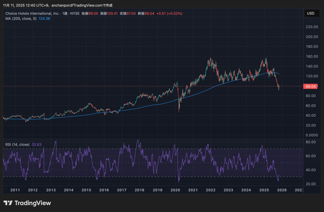Click the 2017 year label on the time axis

(122, 190)
